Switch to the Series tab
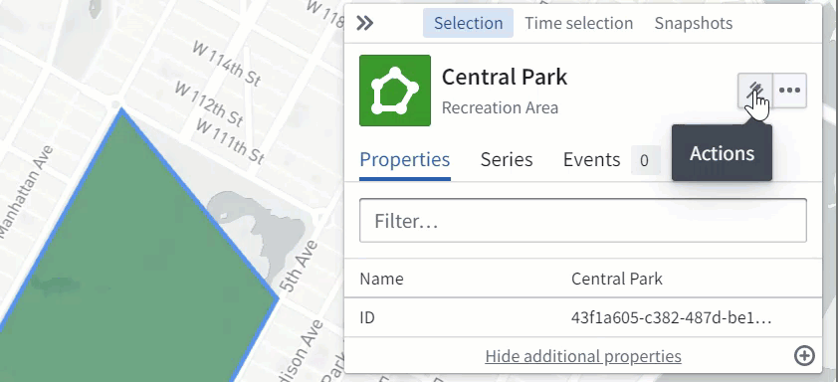 507,159
